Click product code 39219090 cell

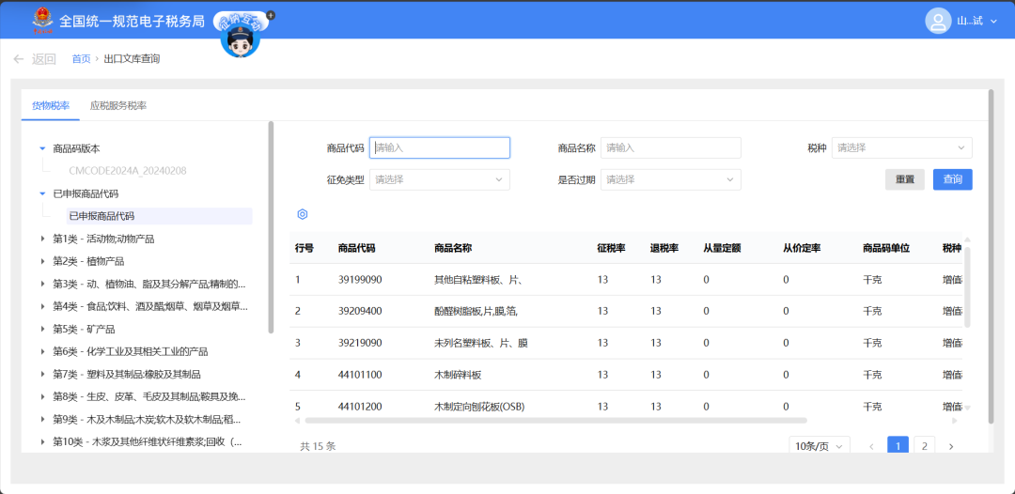[x=360, y=343]
